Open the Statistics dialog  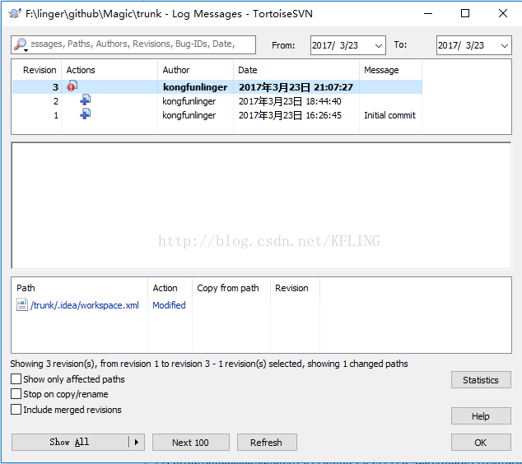pyautogui.click(x=481, y=380)
